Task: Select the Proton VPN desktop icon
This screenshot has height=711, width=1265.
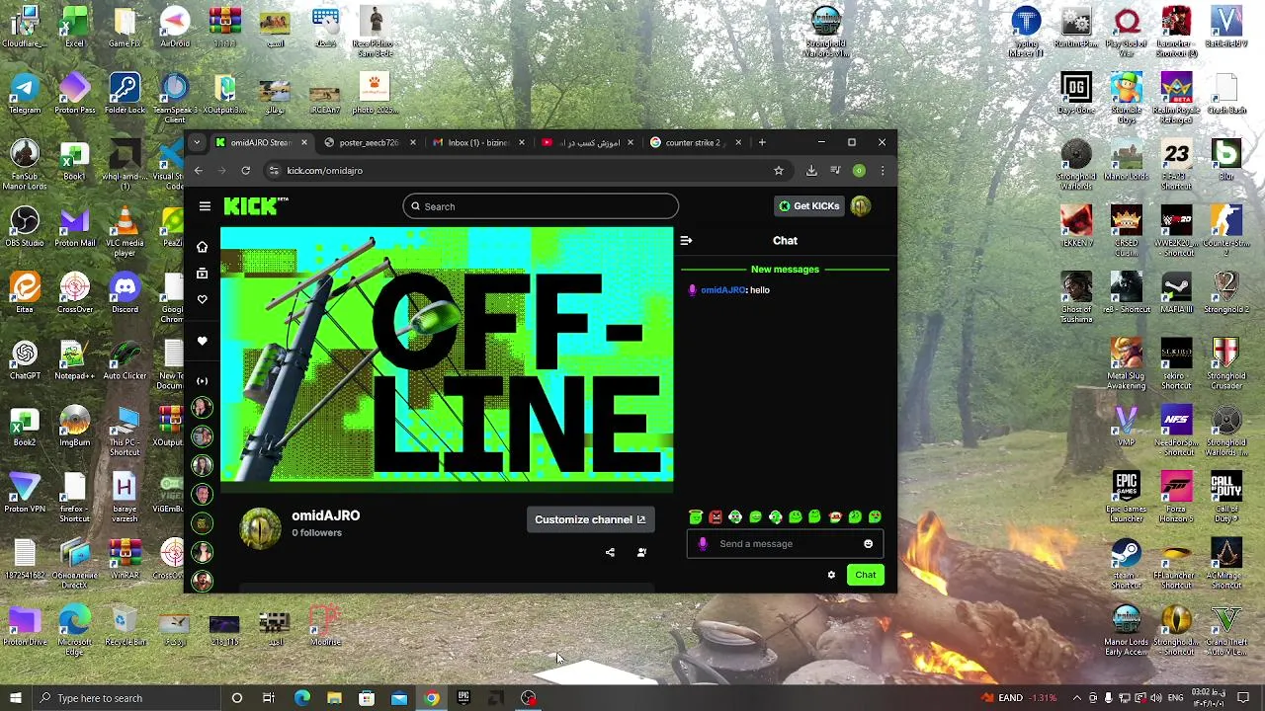Action: [25, 493]
